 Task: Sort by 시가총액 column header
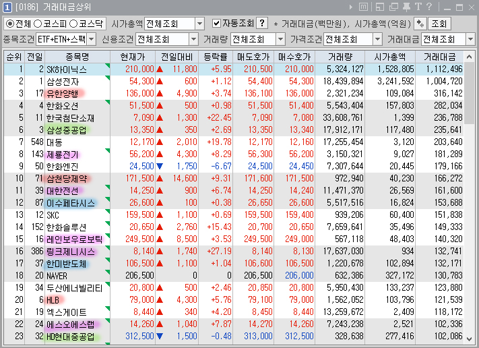point(390,57)
